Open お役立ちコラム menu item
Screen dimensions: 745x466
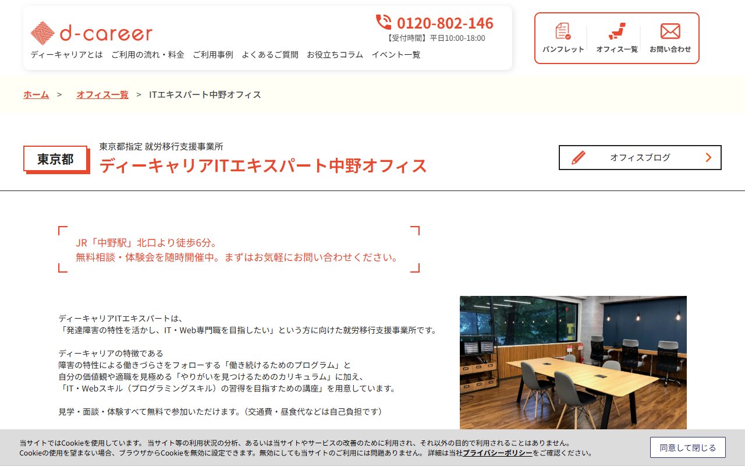pos(335,55)
